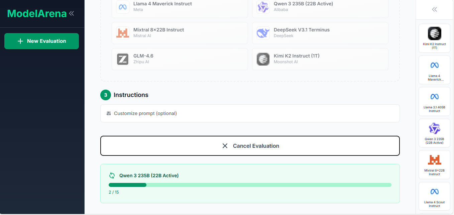454x215 pixels.
Task: Click the step 3 number badge
Action: 106,95
